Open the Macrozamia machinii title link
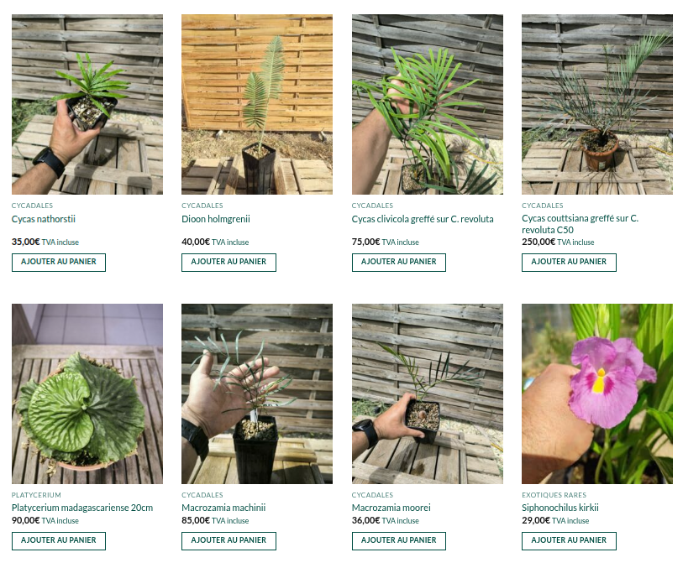The image size is (683, 568). (223, 508)
